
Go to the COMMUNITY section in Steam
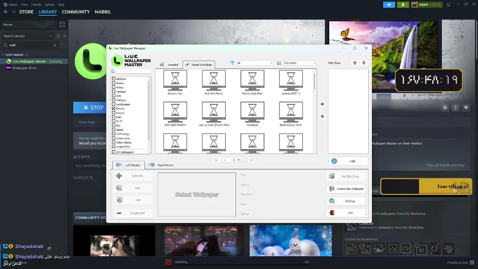(76, 12)
